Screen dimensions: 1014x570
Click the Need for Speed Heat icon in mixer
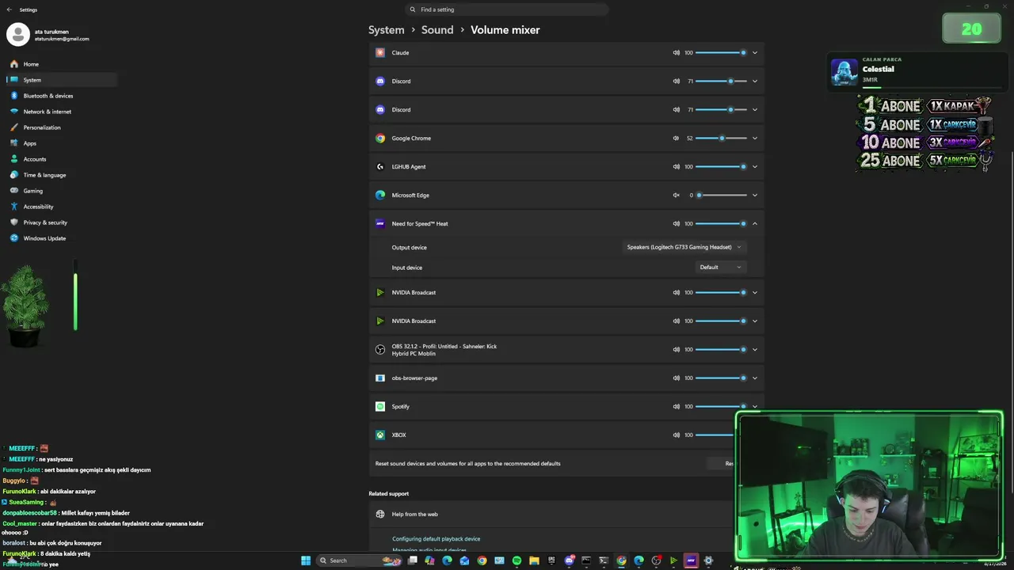click(380, 224)
